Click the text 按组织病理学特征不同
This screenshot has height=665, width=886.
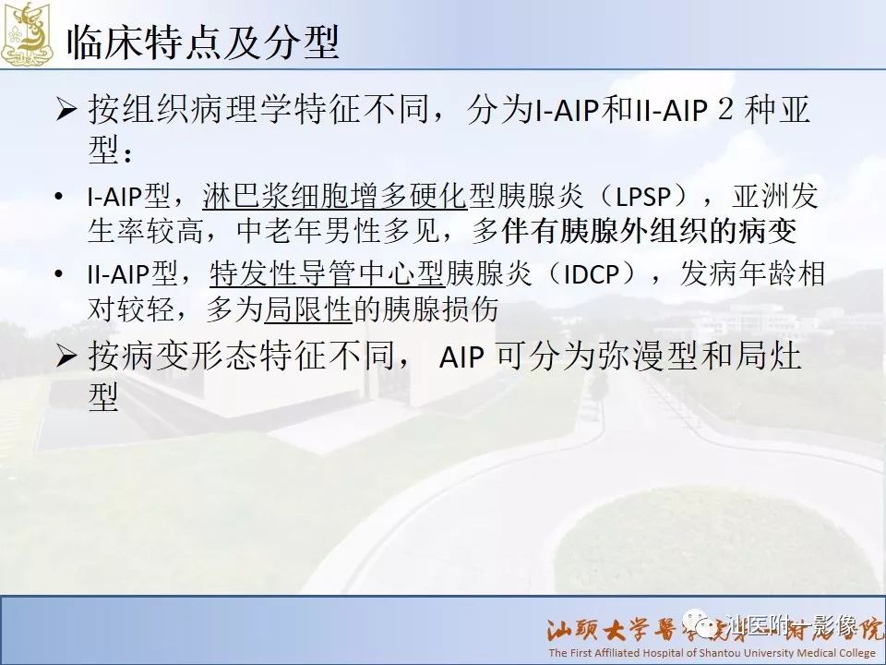[258, 109]
